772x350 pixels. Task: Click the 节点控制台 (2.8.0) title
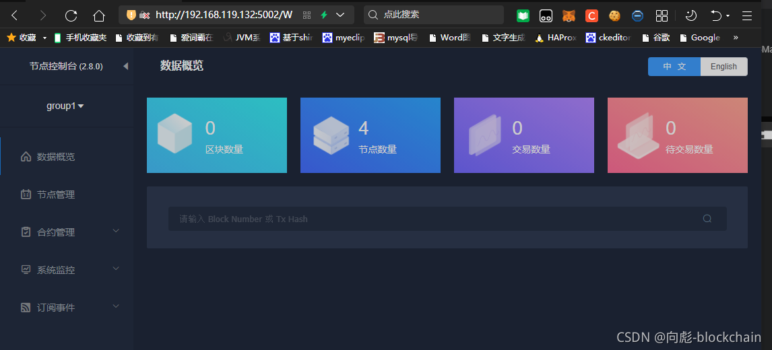(x=66, y=67)
